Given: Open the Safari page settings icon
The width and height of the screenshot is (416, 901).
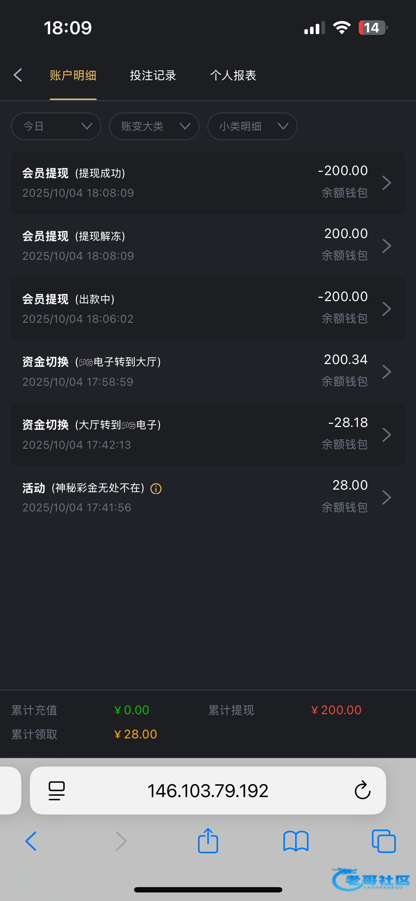Looking at the screenshot, I should [x=57, y=790].
